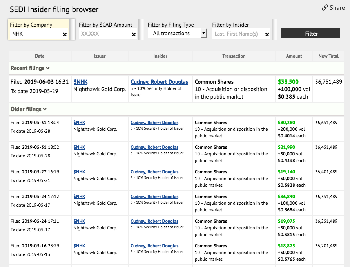Click the Amount column header
Screen dimensions: 350x267
[294, 56]
